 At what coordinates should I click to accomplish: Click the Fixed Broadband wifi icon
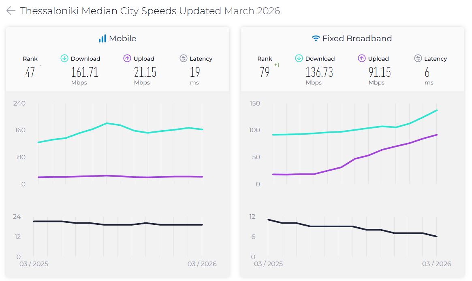click(316, 39)
